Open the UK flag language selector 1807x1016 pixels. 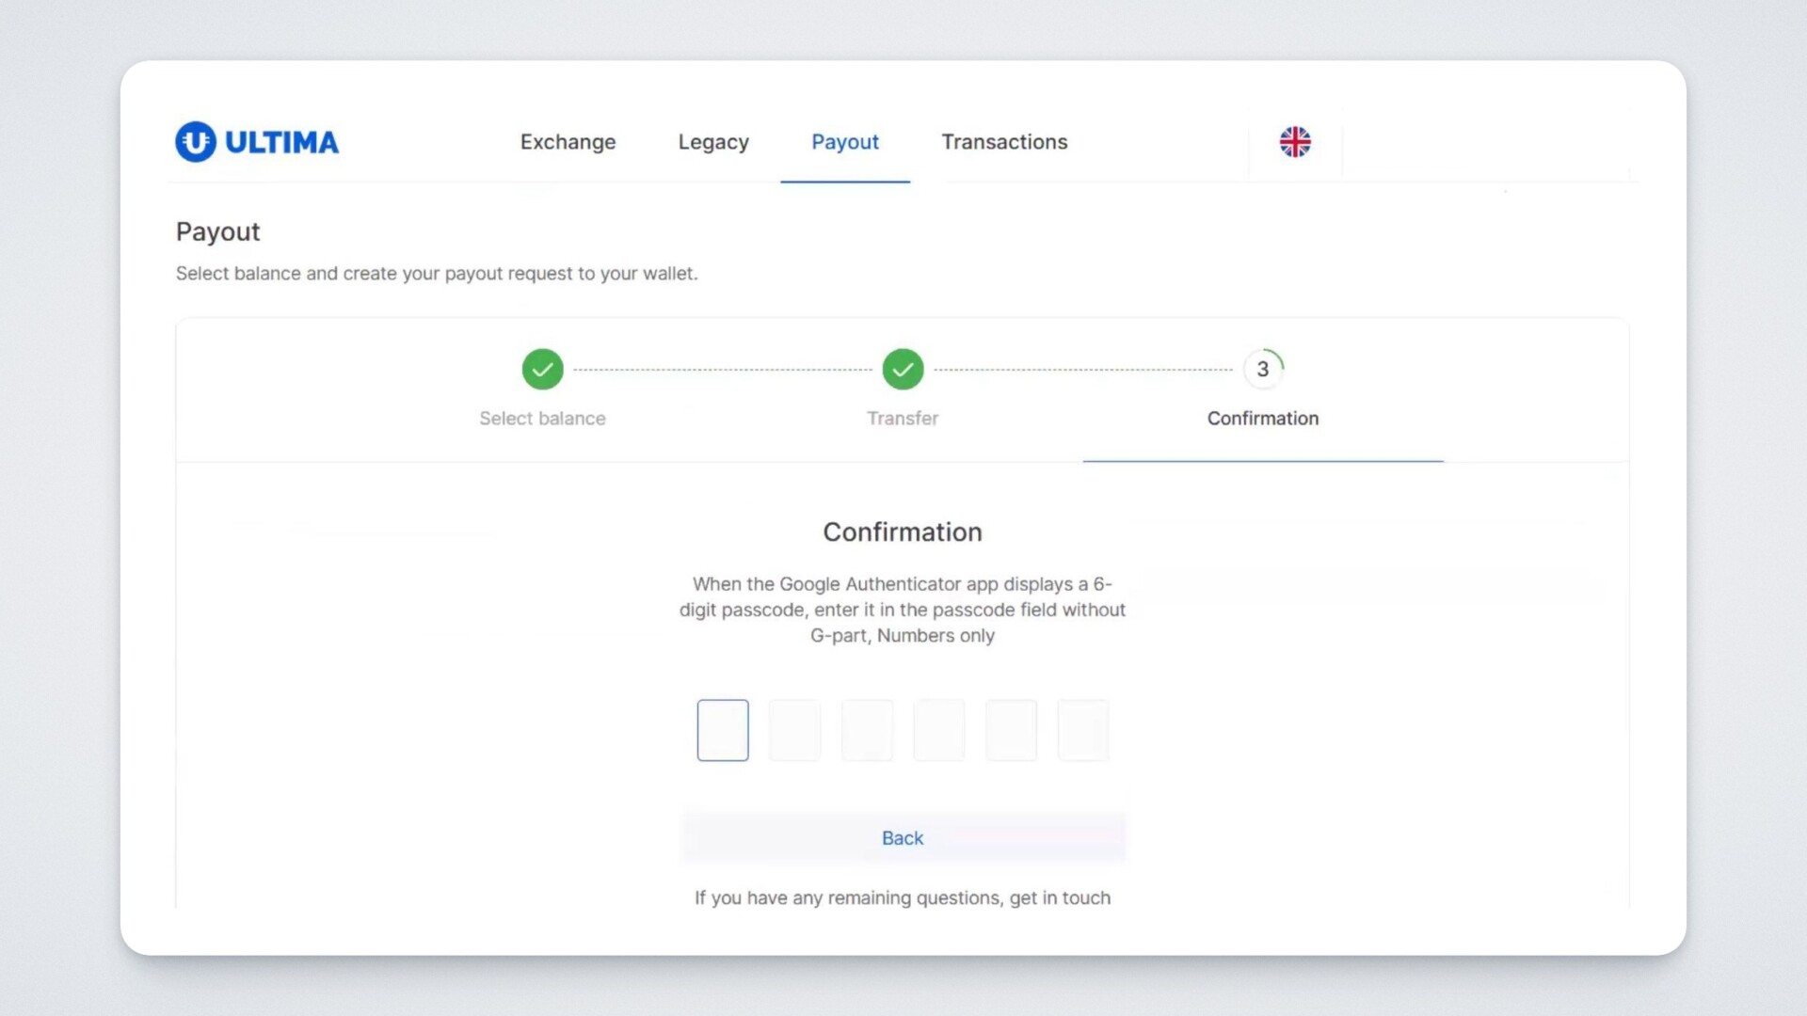click(1295, 142)
